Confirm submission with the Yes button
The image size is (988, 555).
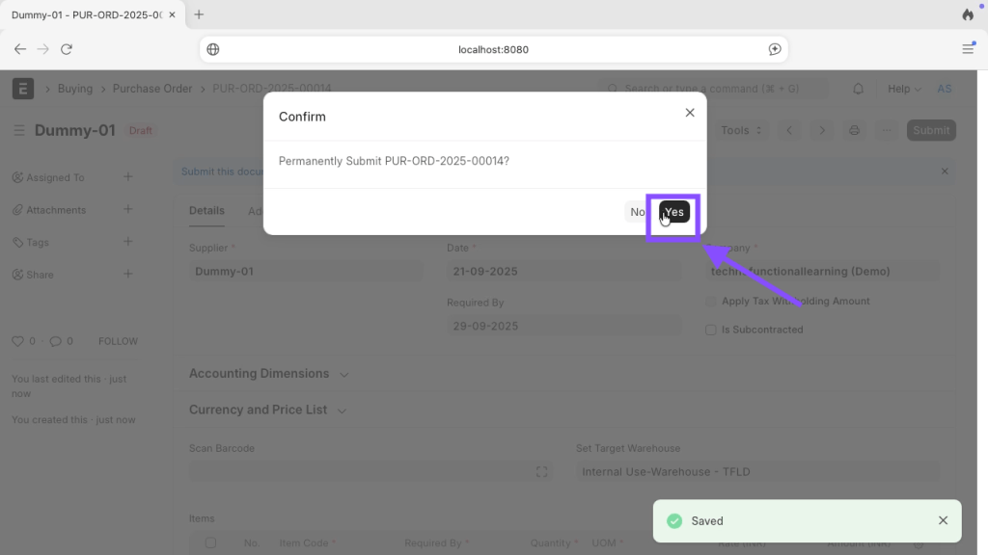(x=674, y=212)
